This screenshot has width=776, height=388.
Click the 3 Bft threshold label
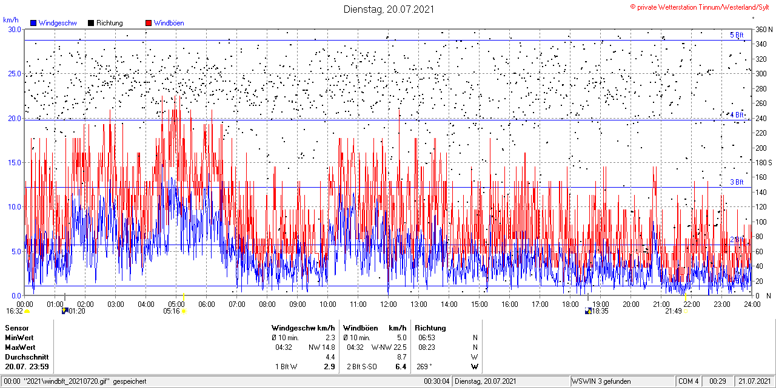[737, 182]
